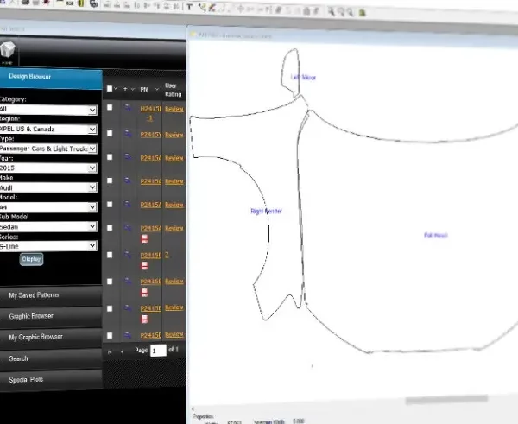The image size is (518, 424).
Task: Click the horizontal scrollbar below the canvas
Action: pyautogui.click(x=449, y=401)
